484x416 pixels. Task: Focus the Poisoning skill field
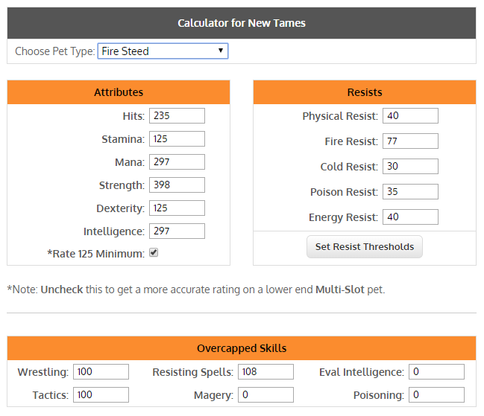(x=436, y=394)
